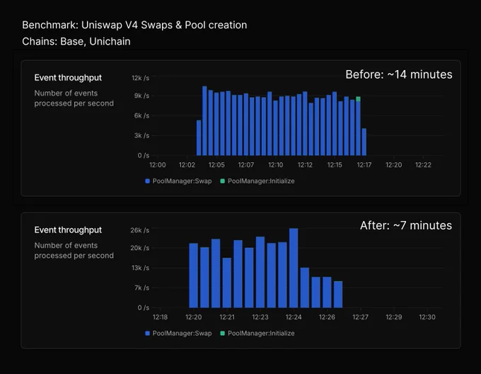Image resolution: width=481 pixels, height=374 pixels.
Task: Click the "0 /s" label in the After chart
Action: click(144, 307)
